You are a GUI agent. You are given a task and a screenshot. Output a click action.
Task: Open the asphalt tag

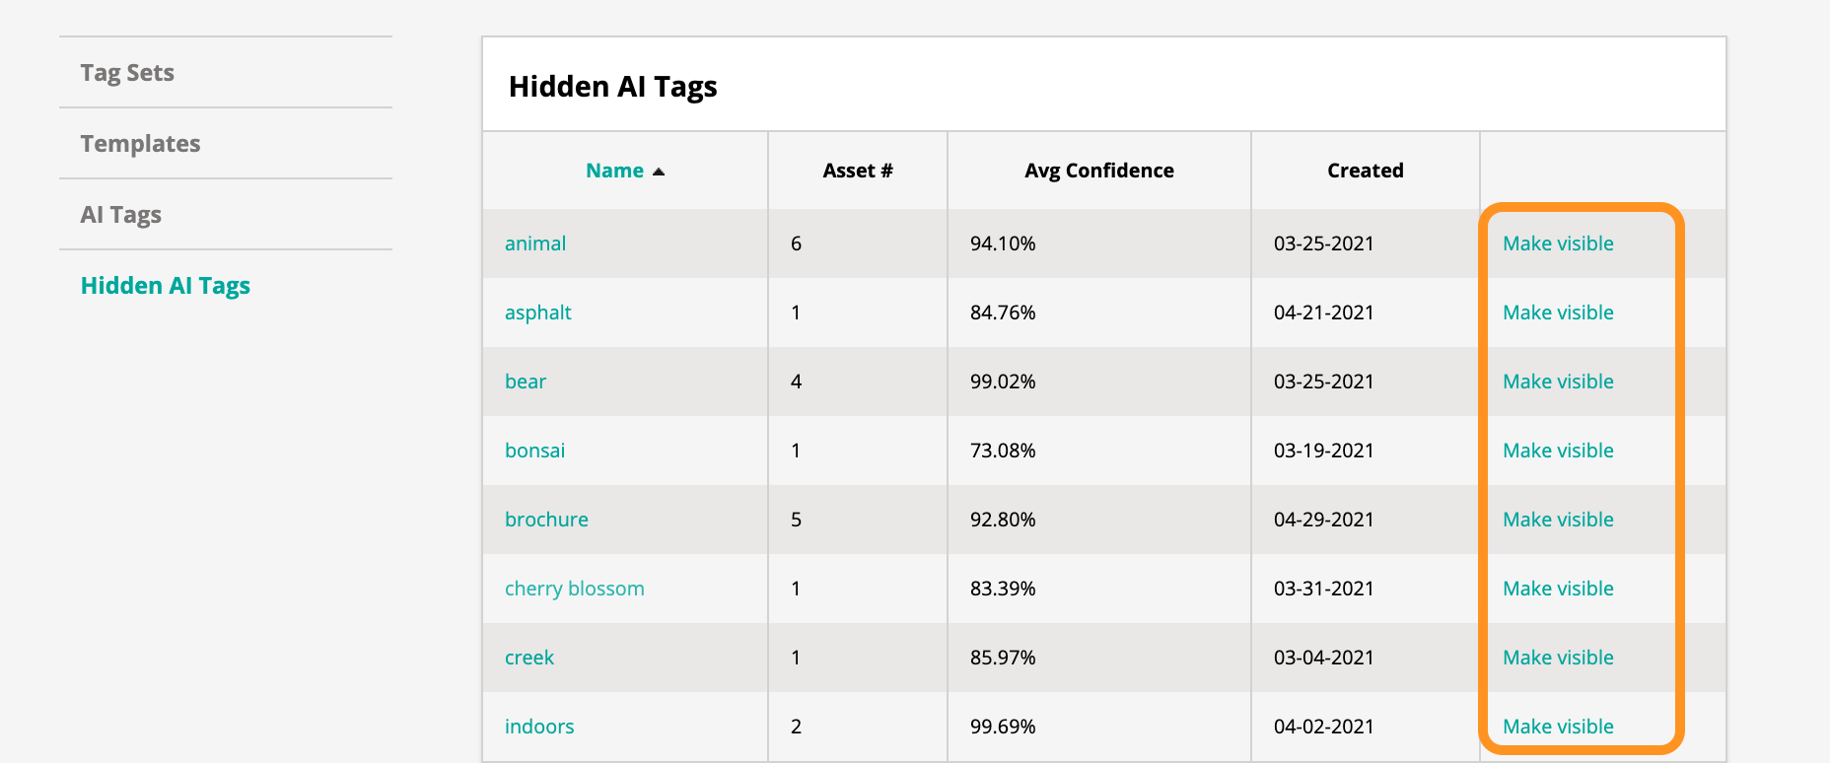[538, 312]
